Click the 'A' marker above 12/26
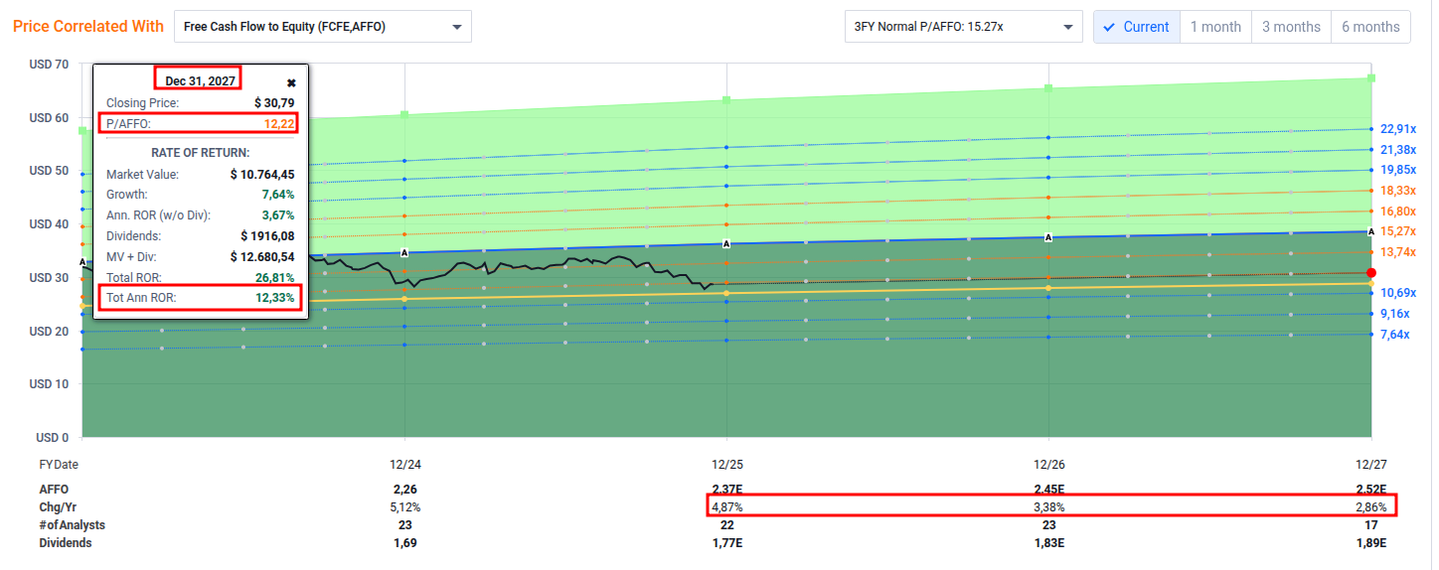 1048,237
